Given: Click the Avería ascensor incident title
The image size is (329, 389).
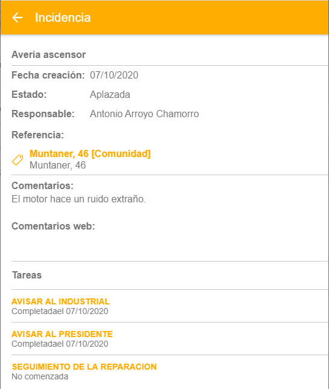Looking at the screenshot, I should (48, 54).
